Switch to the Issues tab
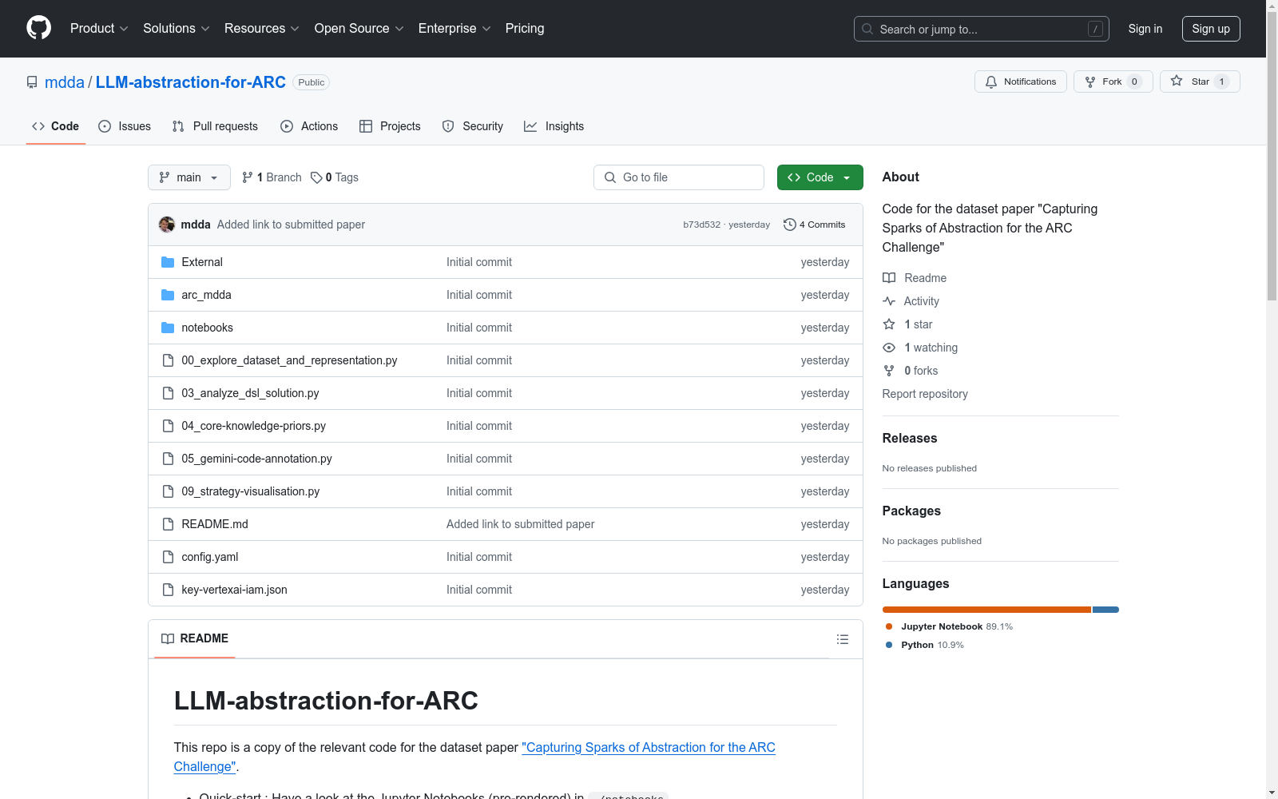The height and width of the screenshot is (799, 1278). (x=125, y=126)
